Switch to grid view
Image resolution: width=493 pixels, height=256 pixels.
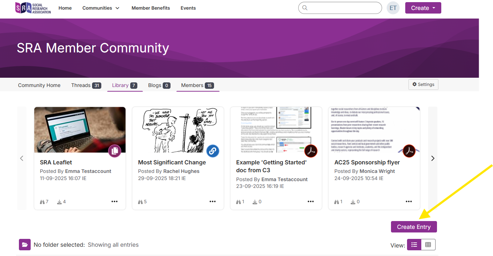pos(428,245)
